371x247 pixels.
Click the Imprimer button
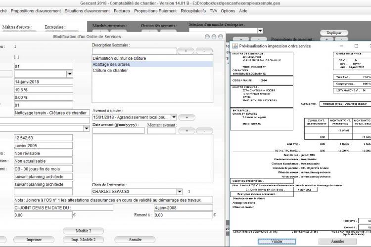[34, 240]
